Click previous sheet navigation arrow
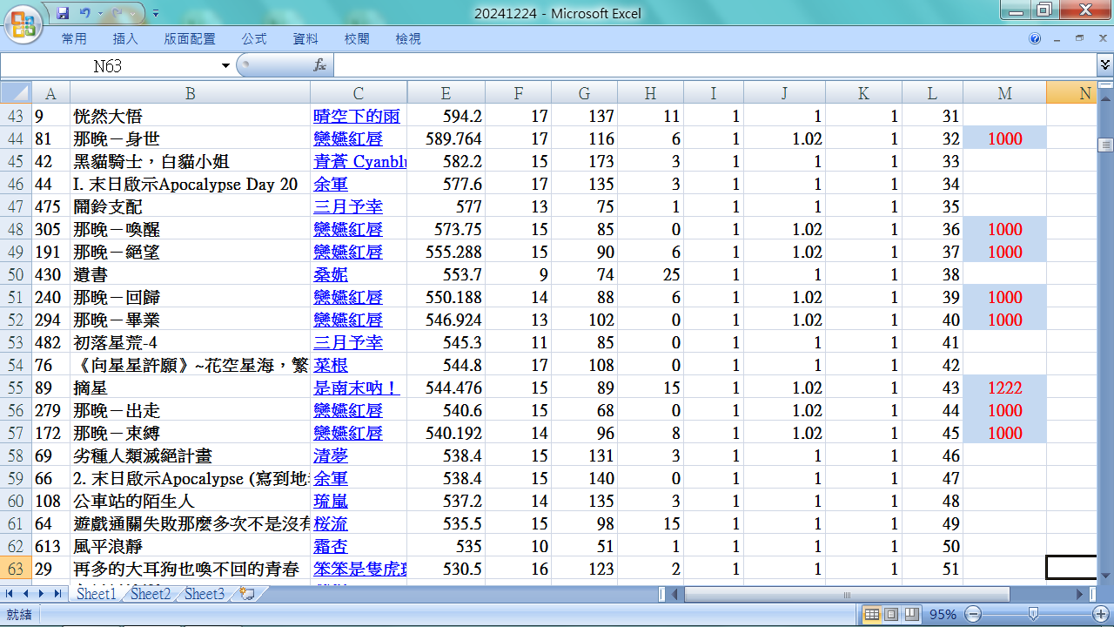 point(26,594)
